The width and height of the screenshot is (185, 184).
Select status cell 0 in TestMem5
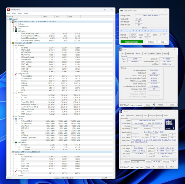[x=122, y=31]
